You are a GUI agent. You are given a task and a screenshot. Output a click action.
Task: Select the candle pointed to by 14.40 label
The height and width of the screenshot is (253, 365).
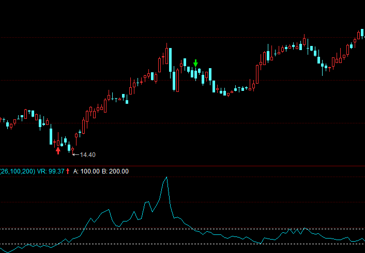[x=72, y=150]
